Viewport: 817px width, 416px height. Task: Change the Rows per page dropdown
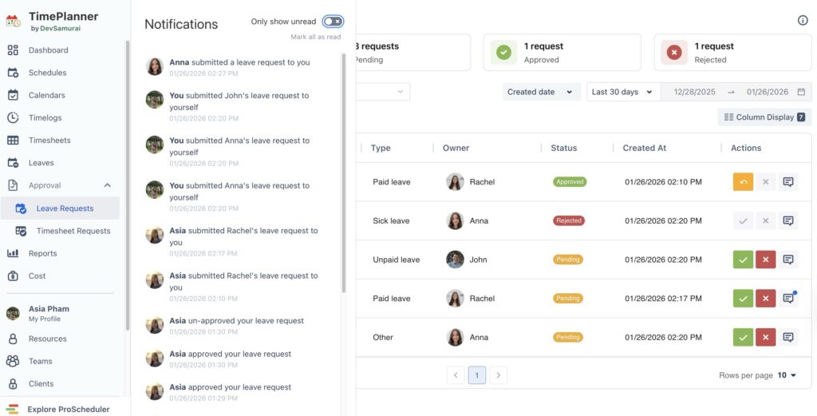point(787,375)
